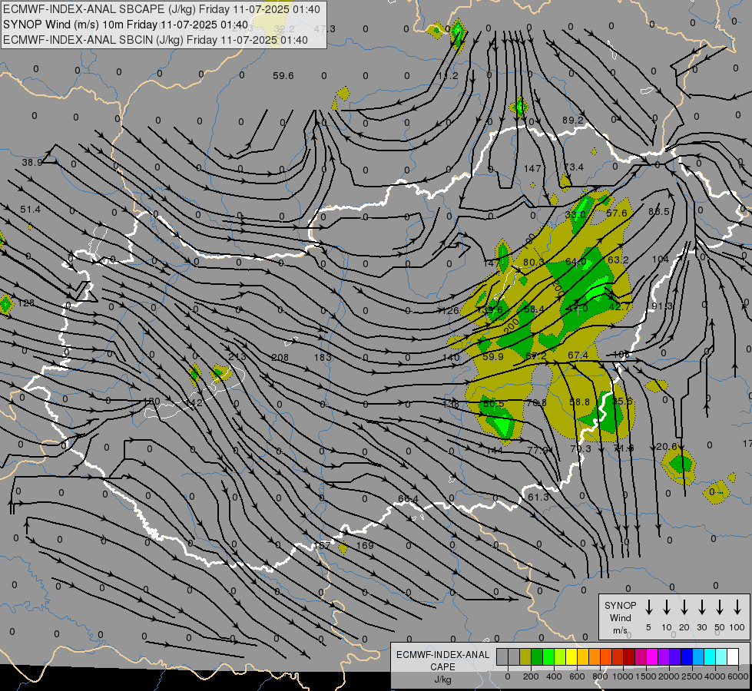Click the map value 59.6

pos(283,76)
